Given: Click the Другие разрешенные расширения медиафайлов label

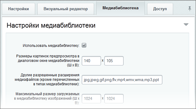Looking at the screenshot, I should [47, 80].
